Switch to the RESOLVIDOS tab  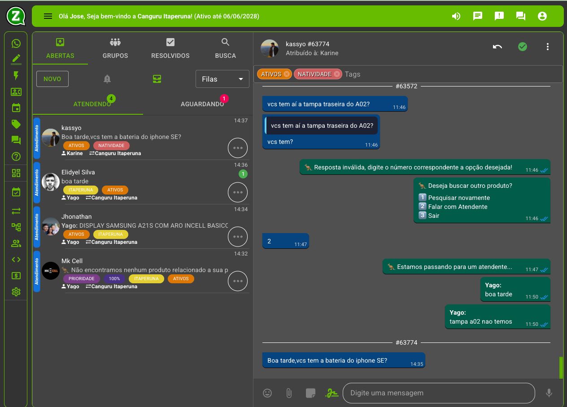[x=170, y=48]
